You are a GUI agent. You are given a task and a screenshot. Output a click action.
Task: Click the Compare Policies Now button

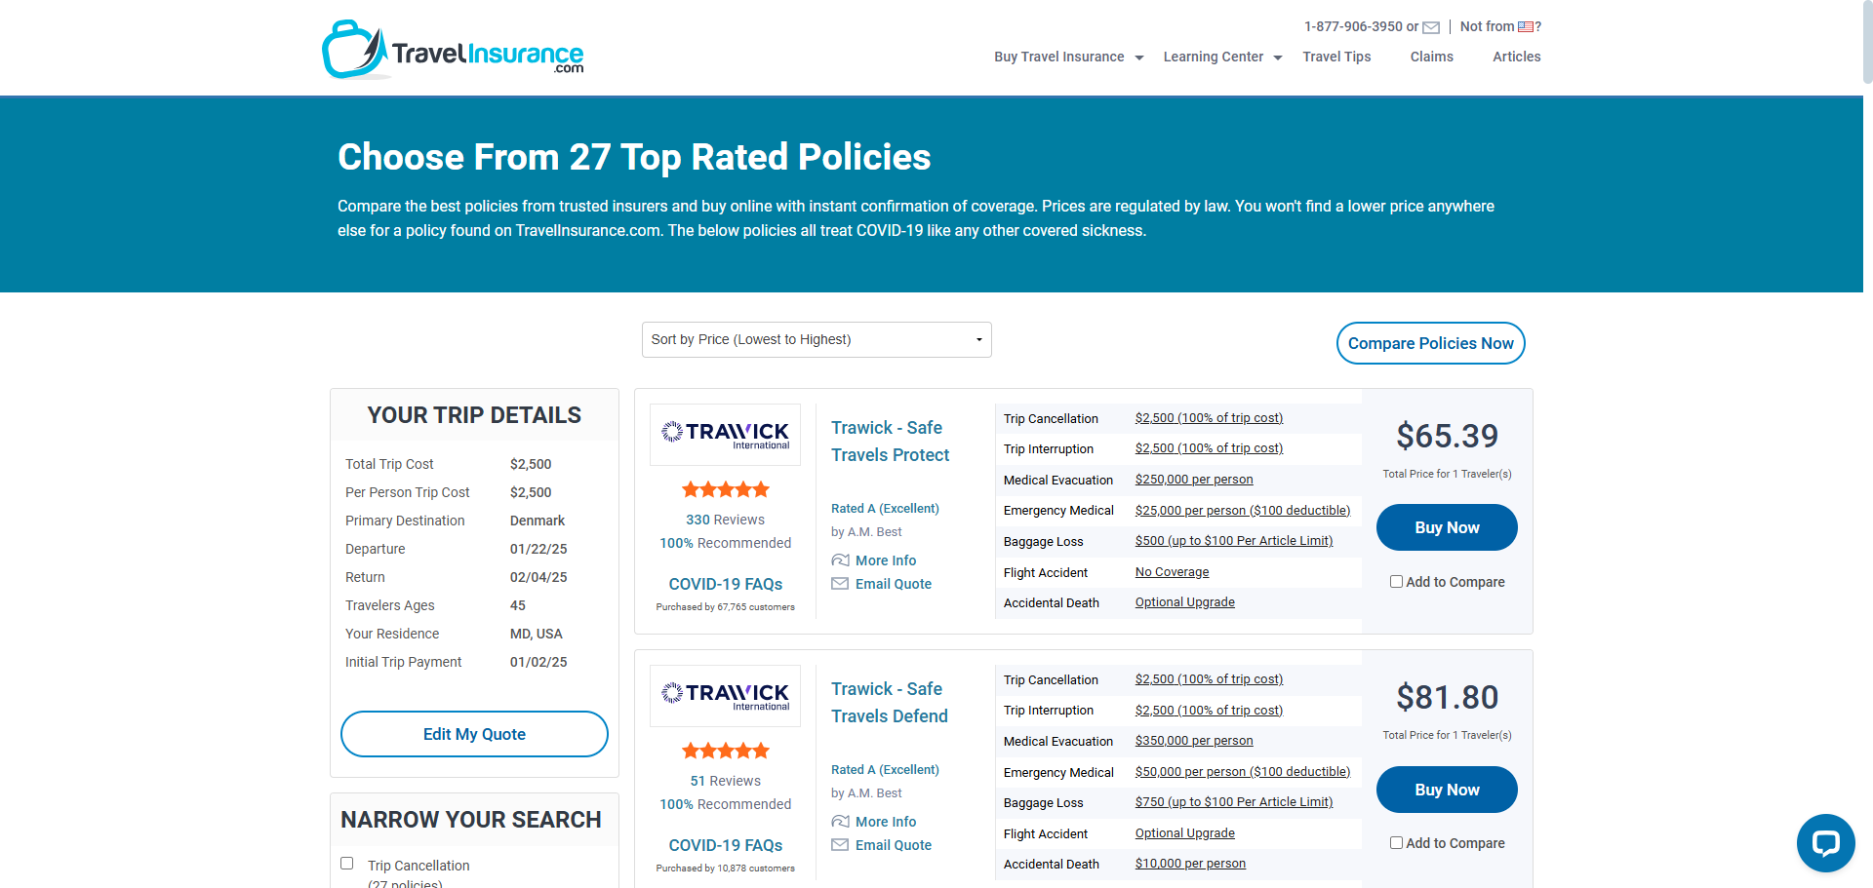click(1430, 343)
